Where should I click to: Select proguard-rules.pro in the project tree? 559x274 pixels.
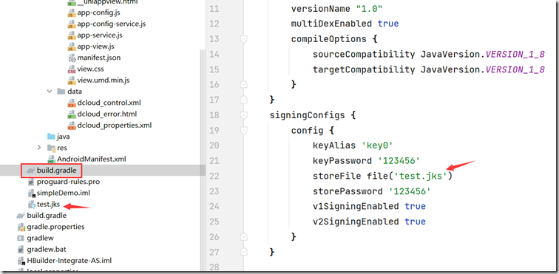tap(69, 182)
